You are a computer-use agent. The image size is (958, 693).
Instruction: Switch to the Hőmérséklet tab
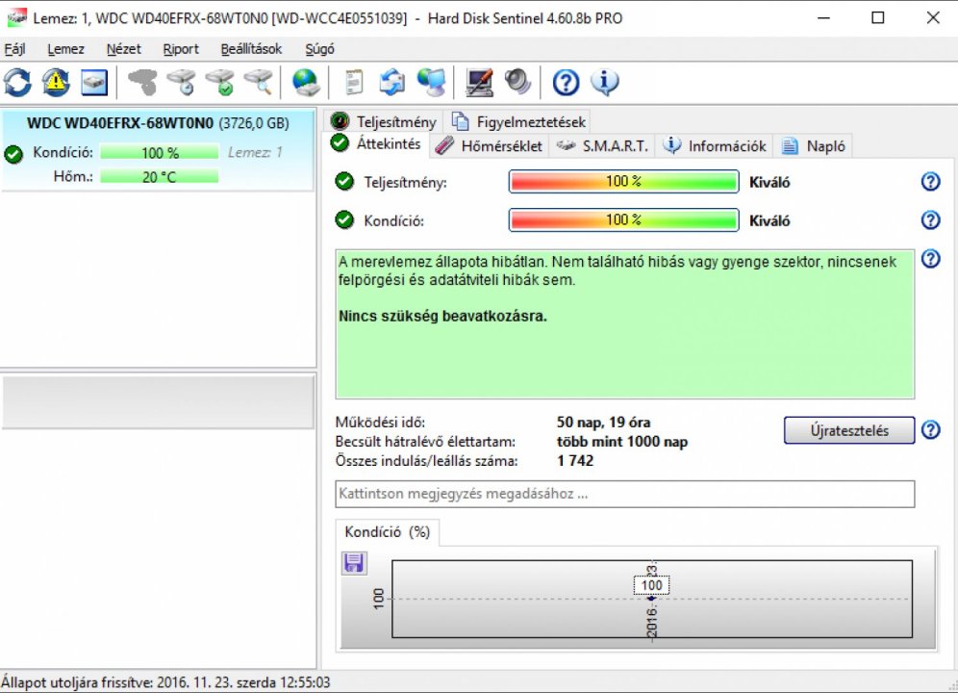coord(490,146)
